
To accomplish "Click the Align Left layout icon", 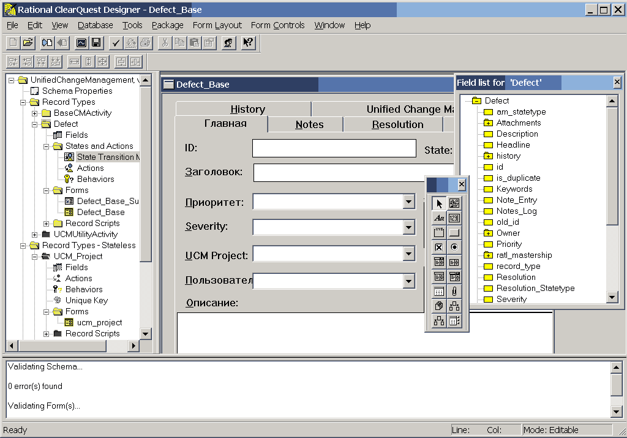I will coord(13,62).
